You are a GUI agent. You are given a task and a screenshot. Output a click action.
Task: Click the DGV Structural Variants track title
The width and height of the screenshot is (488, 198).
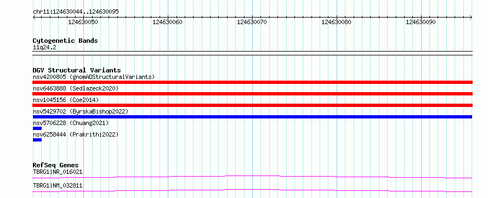[x=77, y=70]
